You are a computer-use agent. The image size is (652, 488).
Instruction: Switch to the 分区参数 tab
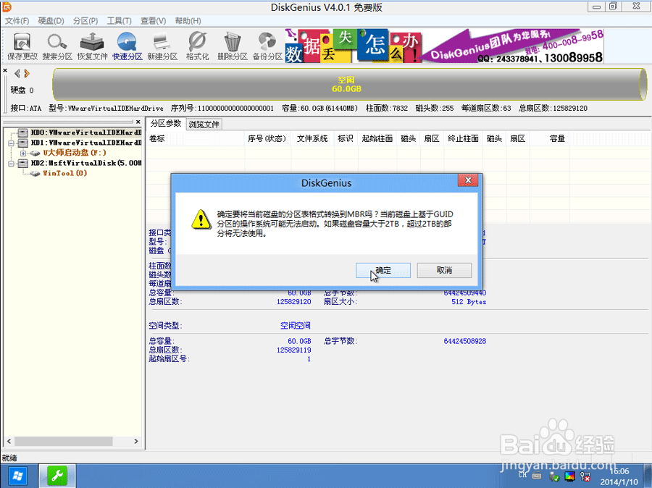coord(166,124)
